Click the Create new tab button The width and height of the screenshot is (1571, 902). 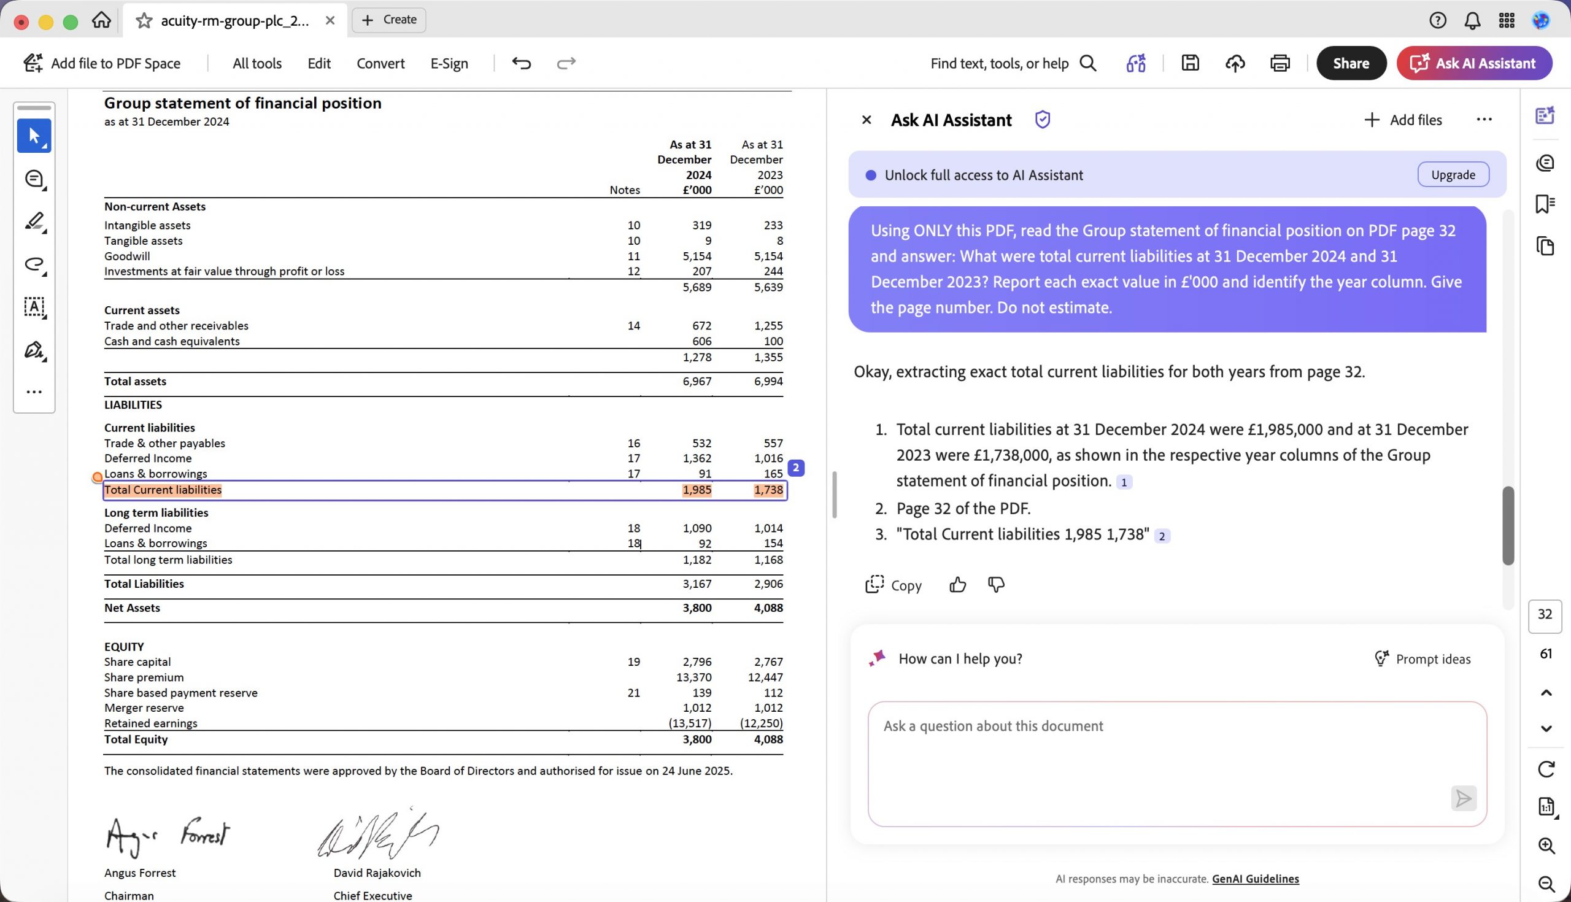point(388,20)
